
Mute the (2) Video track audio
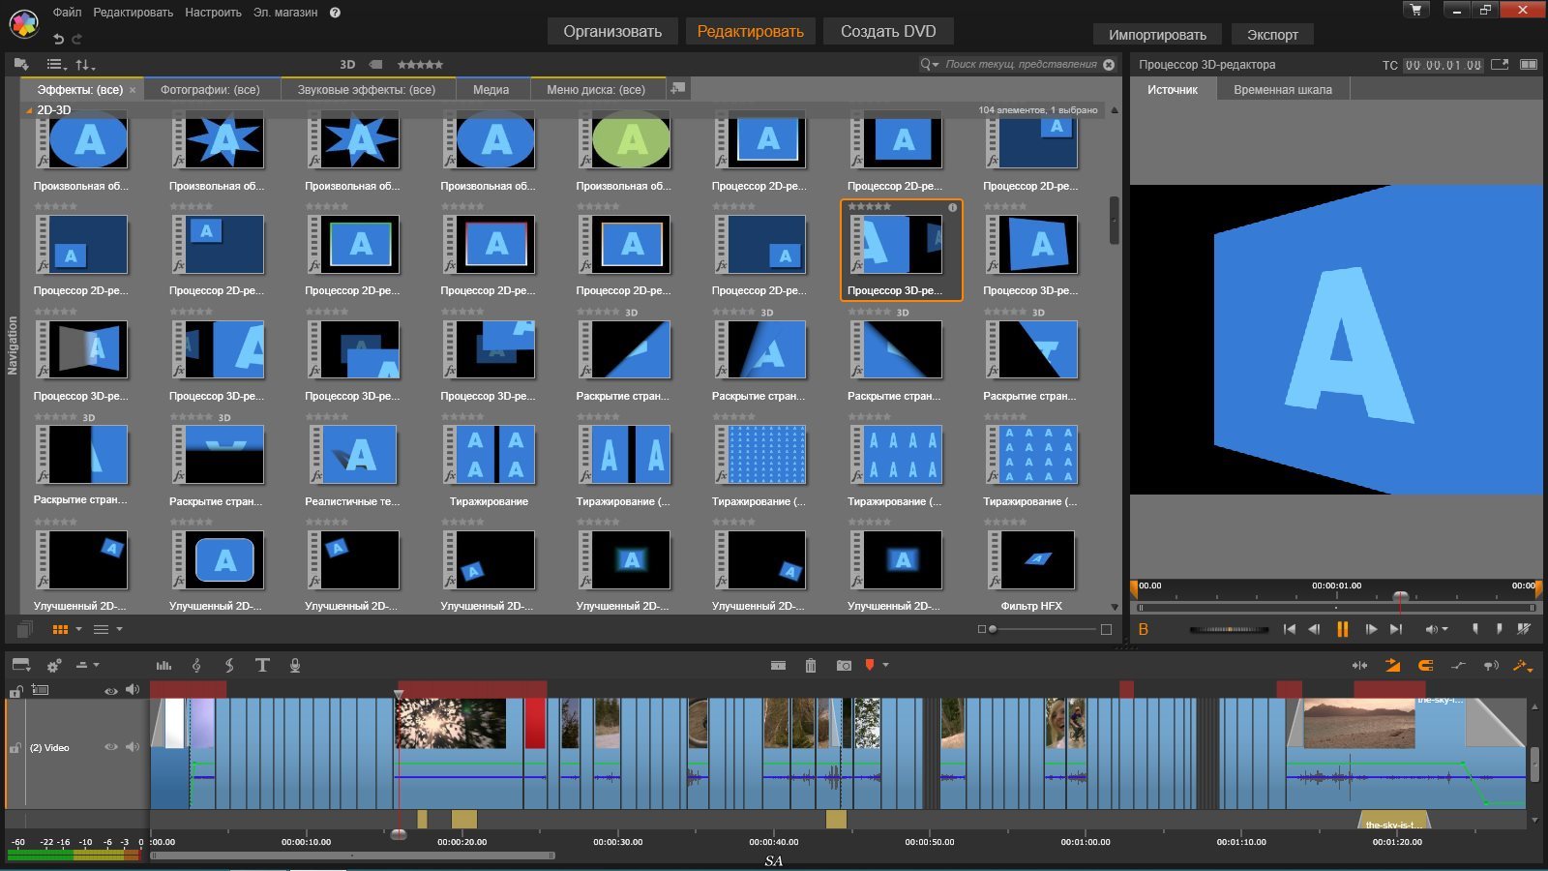[133, 747]
